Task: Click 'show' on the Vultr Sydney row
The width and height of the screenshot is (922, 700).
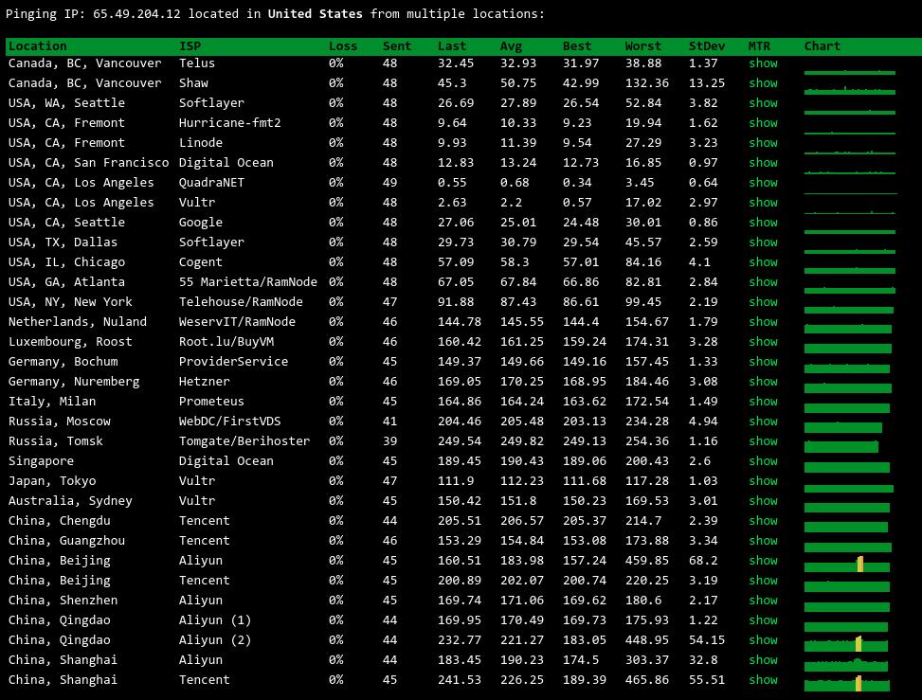Action: click(763, 501)
